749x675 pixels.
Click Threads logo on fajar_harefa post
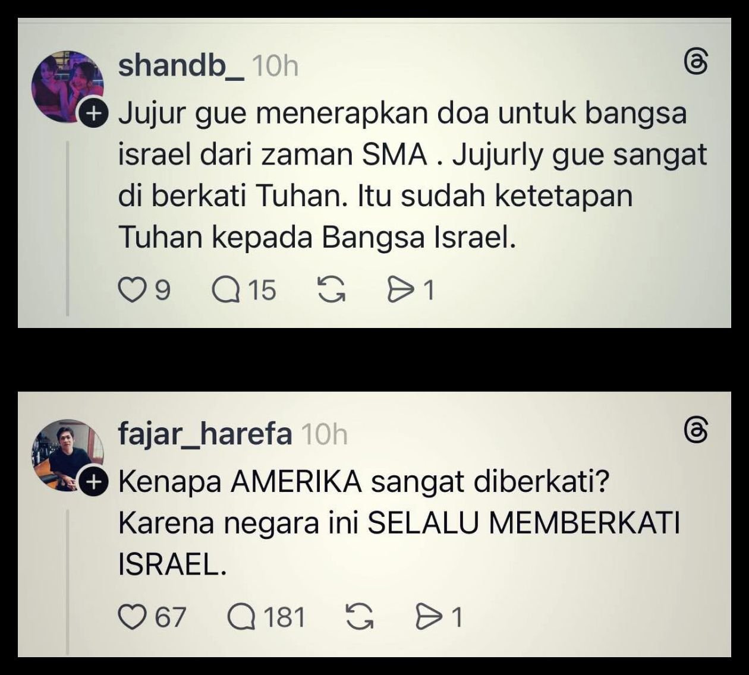[x=696, y=431]
